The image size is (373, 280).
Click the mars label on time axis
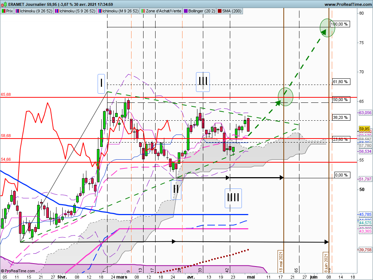(122, 277)
